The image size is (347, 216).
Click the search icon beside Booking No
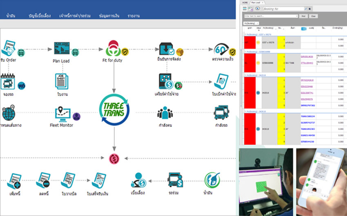pyautogui.click(x=306, y=9)
